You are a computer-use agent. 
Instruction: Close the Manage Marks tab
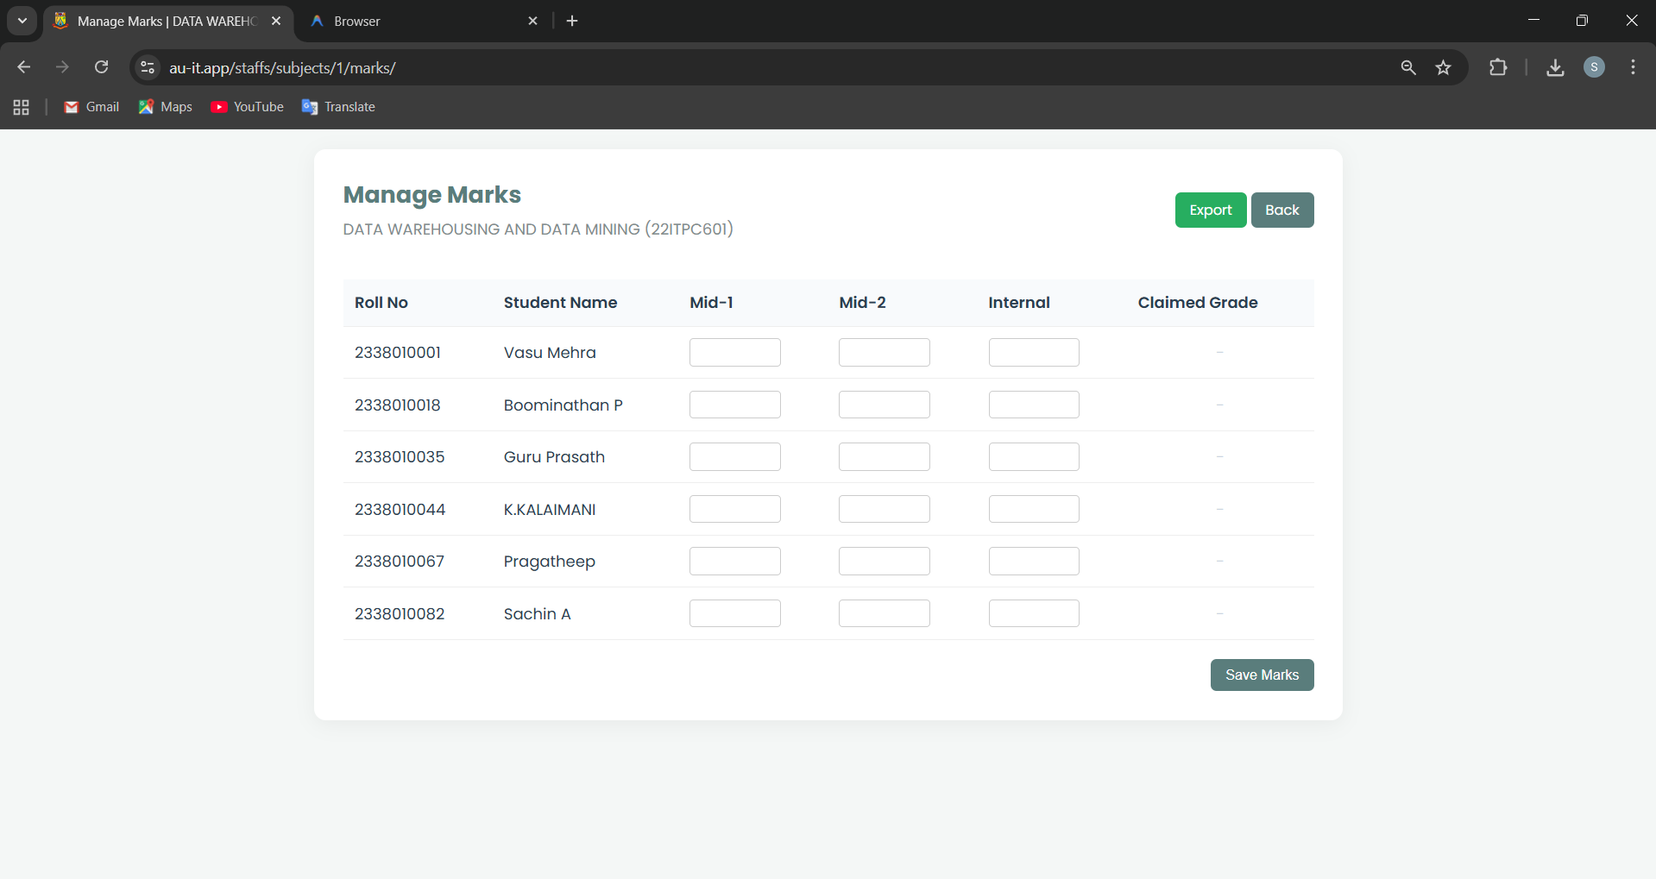(x=276, y=21)
